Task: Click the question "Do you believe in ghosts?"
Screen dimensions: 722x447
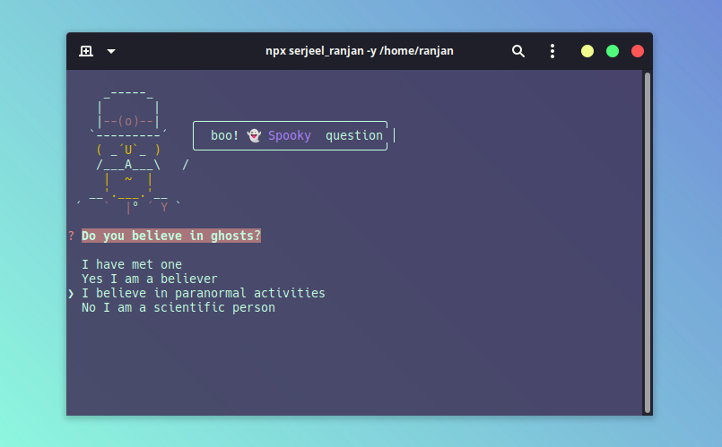Action: [171, 236]
